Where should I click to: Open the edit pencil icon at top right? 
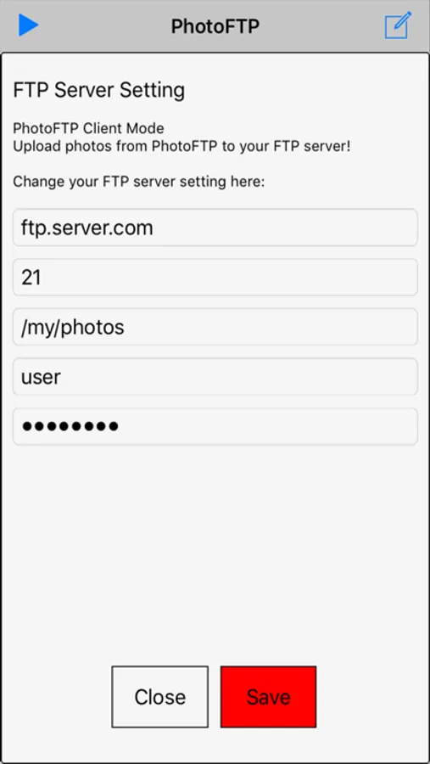click(x=399, y=25)
